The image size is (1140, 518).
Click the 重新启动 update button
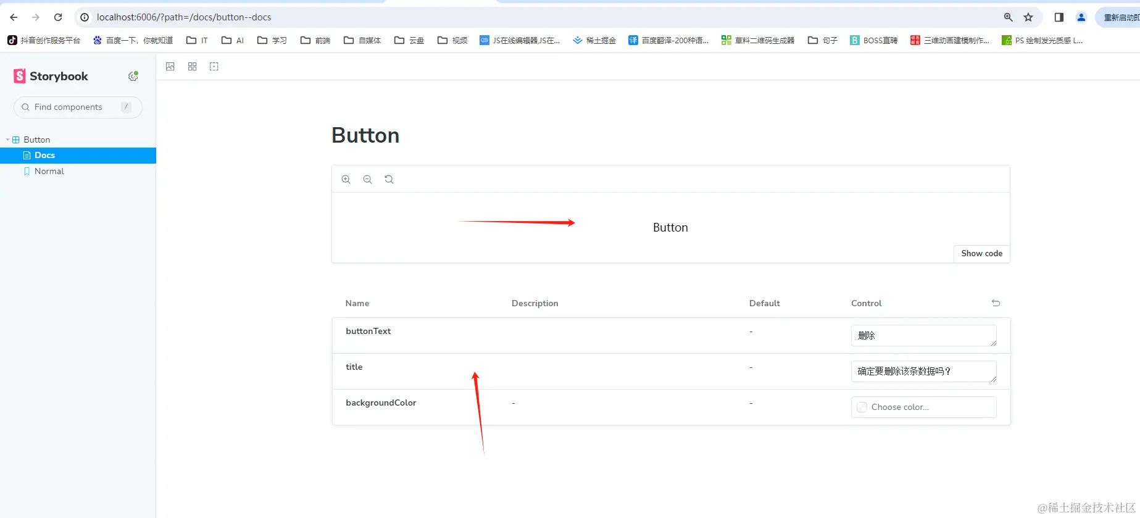(x=1118, y=17)
